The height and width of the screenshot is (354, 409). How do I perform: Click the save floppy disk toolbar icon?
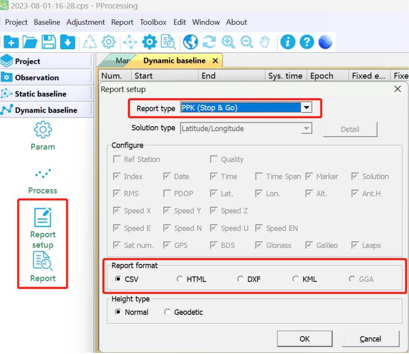pyautogui.click(x=49, y=42)
